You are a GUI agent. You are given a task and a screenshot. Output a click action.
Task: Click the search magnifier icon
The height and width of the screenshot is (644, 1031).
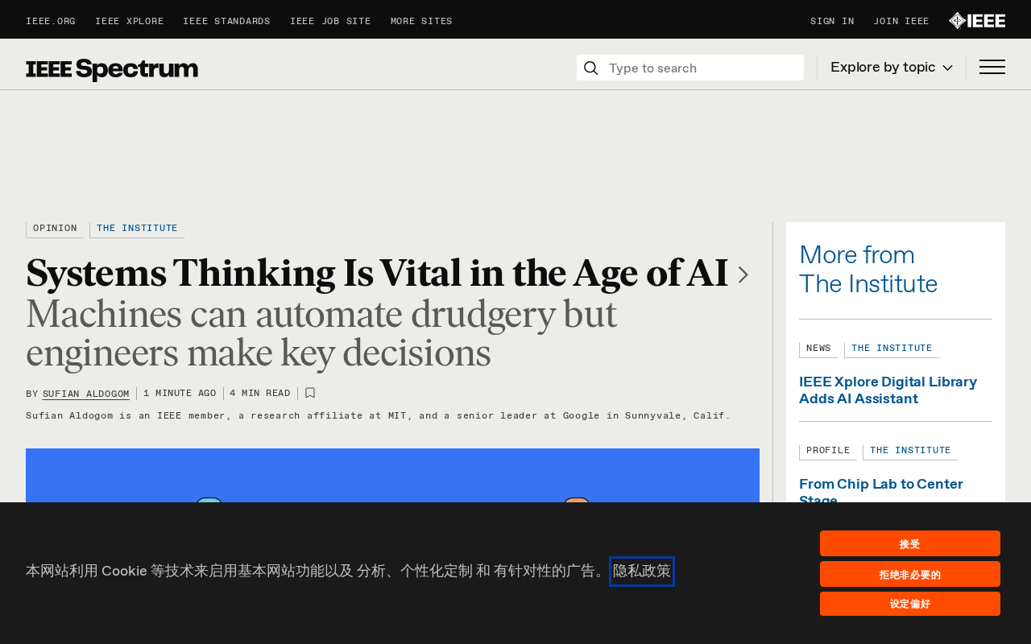tap(590, 68)
